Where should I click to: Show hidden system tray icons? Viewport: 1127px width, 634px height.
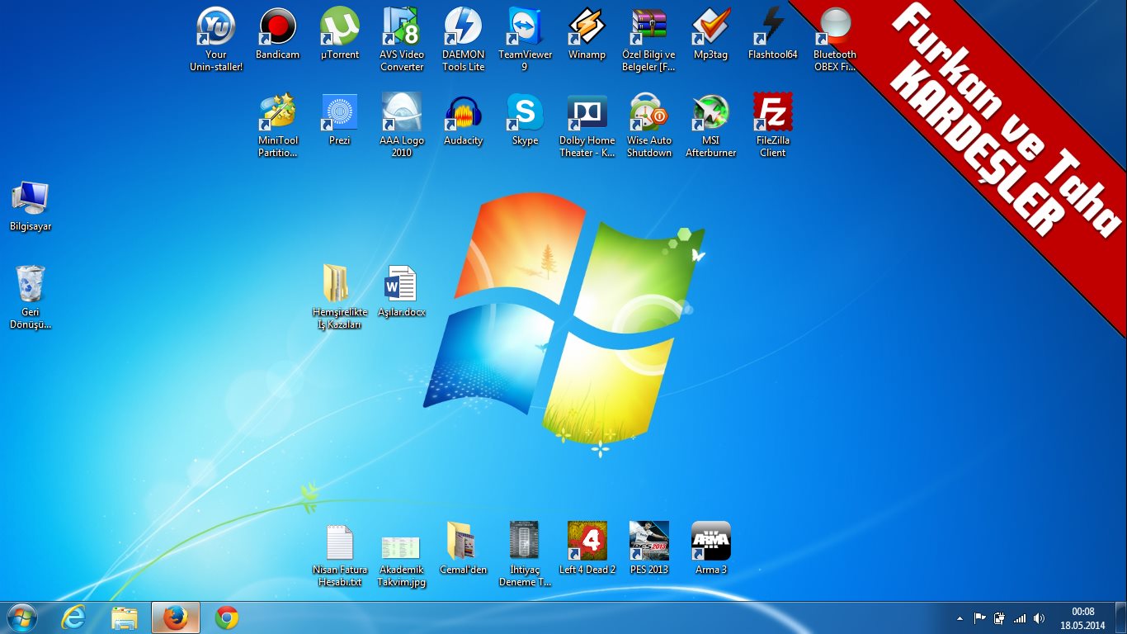pyautogui.click(x=959, y=618)
